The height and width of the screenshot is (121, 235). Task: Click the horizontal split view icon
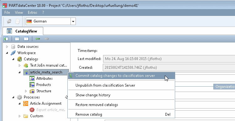17,39
